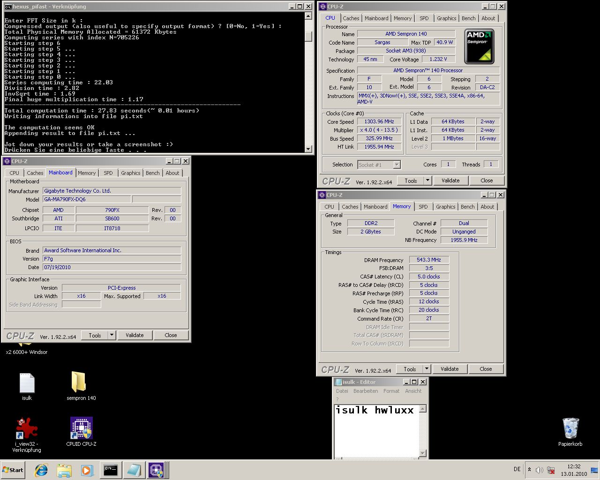Click text area containing isulk hwluxx

(x=376, y=431)
